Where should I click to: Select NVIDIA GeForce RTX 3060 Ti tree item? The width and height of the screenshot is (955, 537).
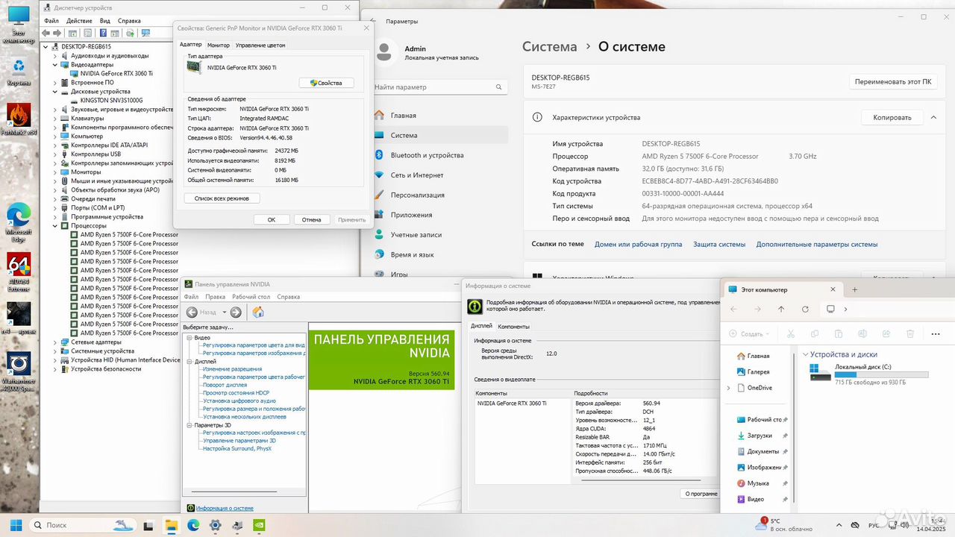click(x=116, y=74)
